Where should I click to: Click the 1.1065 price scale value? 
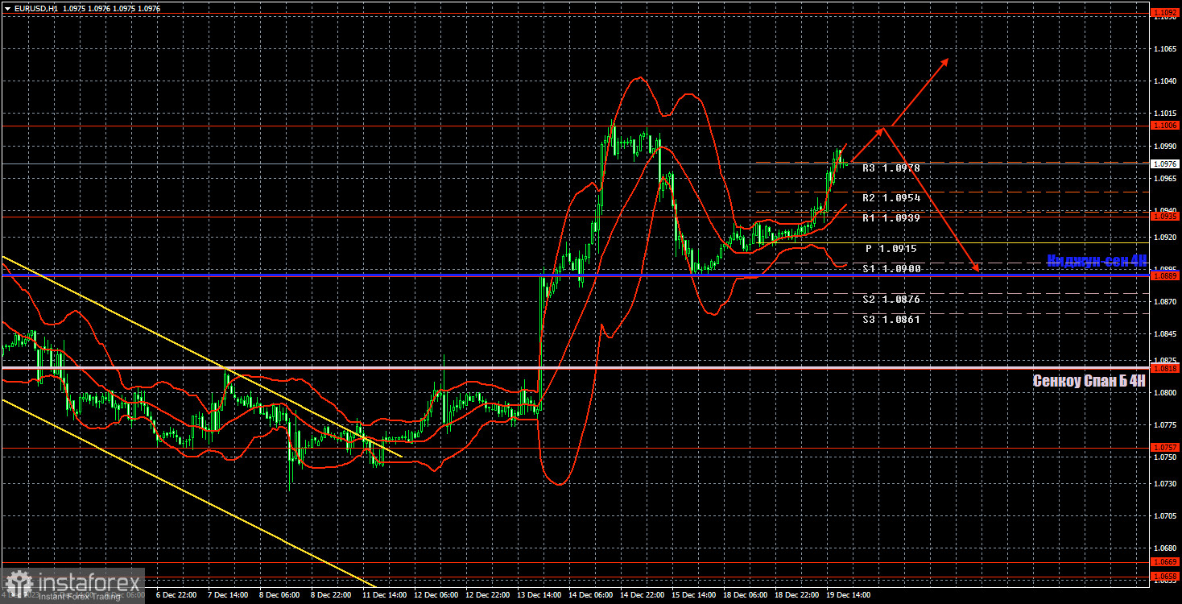(x=1165, y=49)
